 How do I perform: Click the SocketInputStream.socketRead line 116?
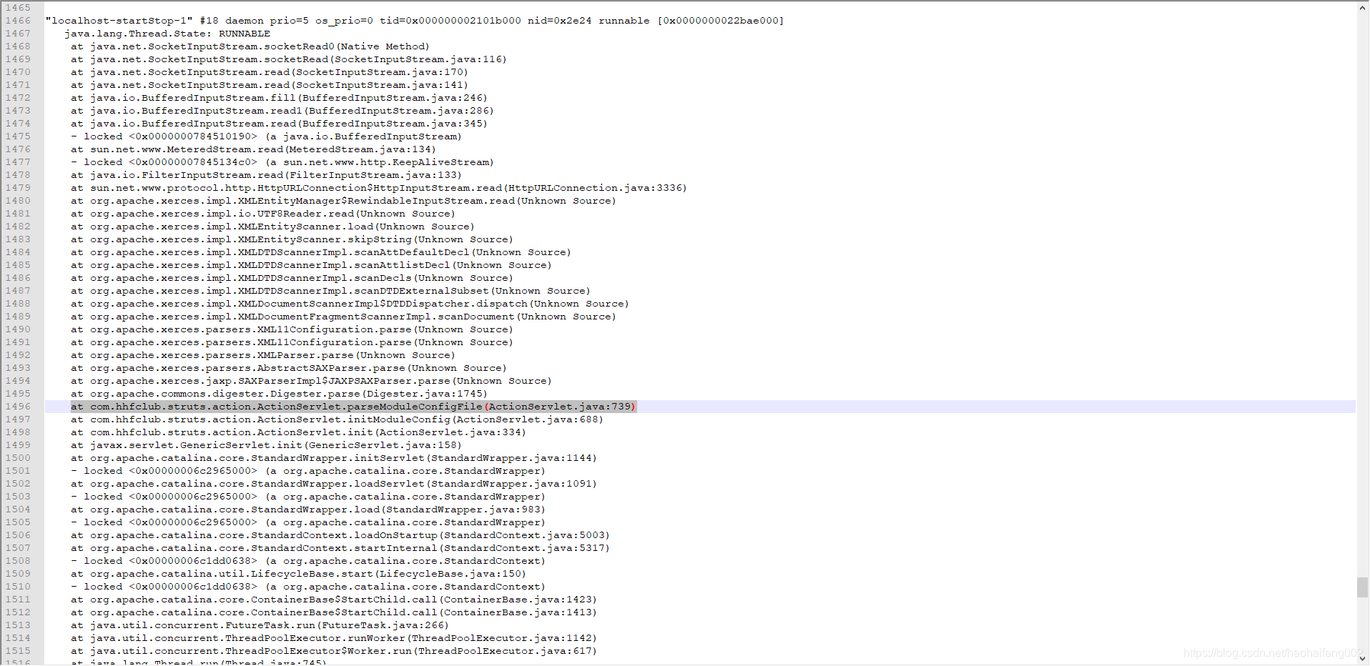(289, 59)
